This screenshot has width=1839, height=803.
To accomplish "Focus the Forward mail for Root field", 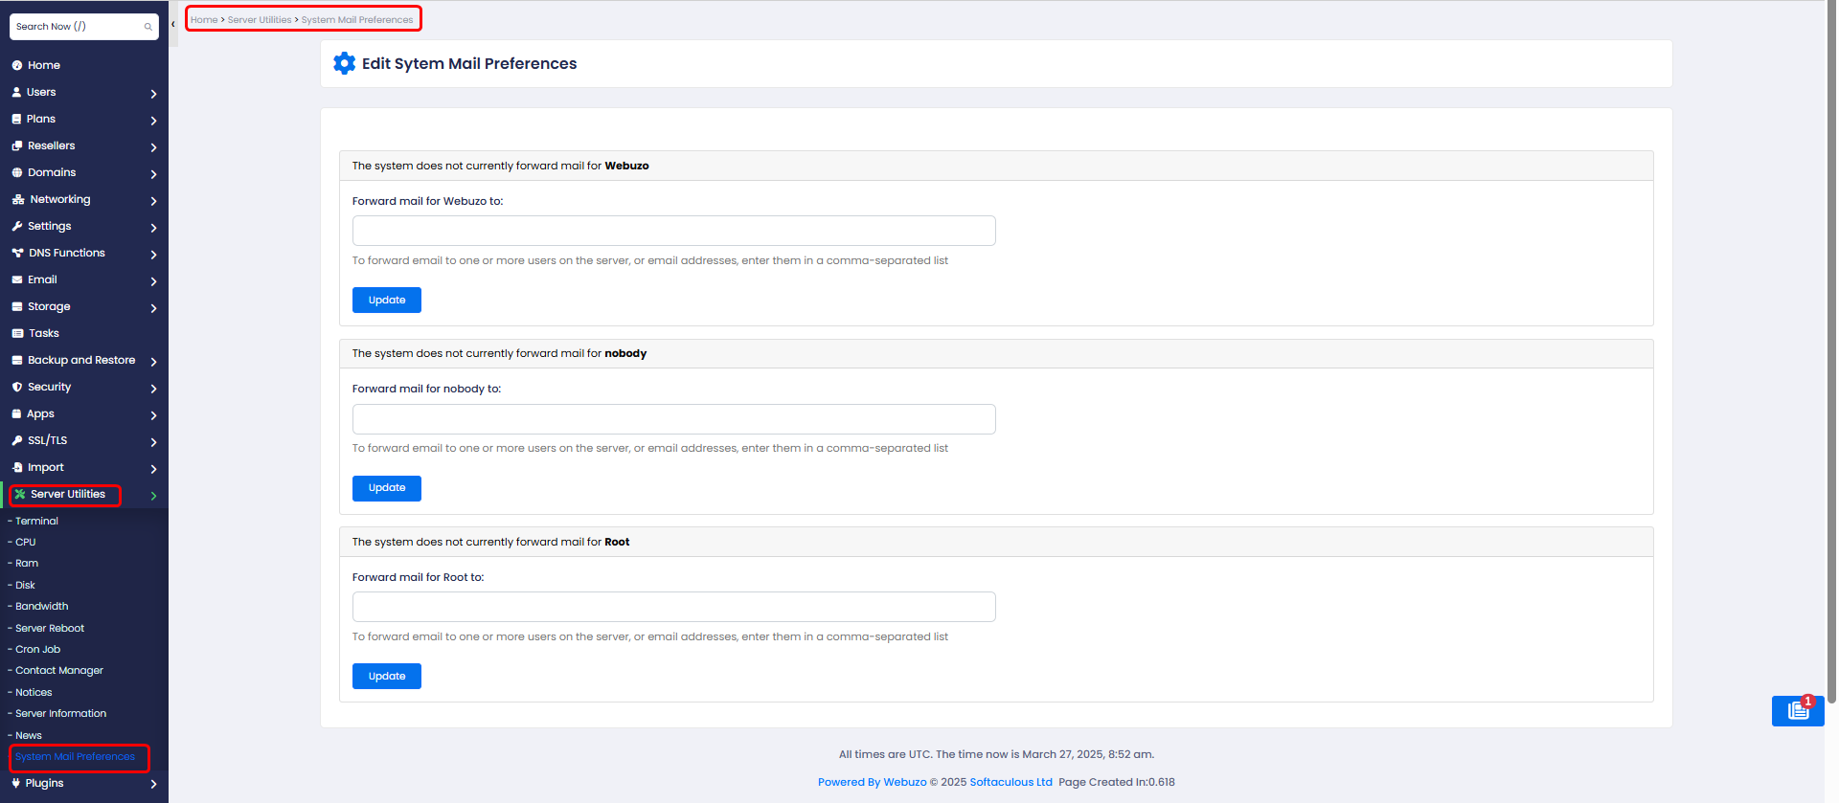I will point(674,607).
